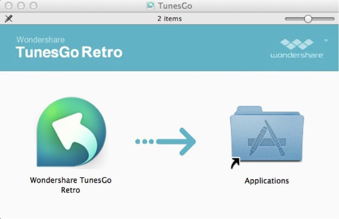Adjust the icon size slider knob

point(308,19)
